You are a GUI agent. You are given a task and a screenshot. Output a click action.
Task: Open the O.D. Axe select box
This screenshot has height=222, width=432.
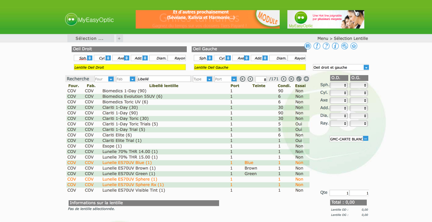pos(339,101)
